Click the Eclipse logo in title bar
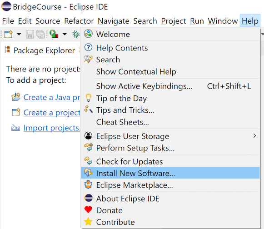Viewport: 264px width, 229px height. (x=6, y=6)
